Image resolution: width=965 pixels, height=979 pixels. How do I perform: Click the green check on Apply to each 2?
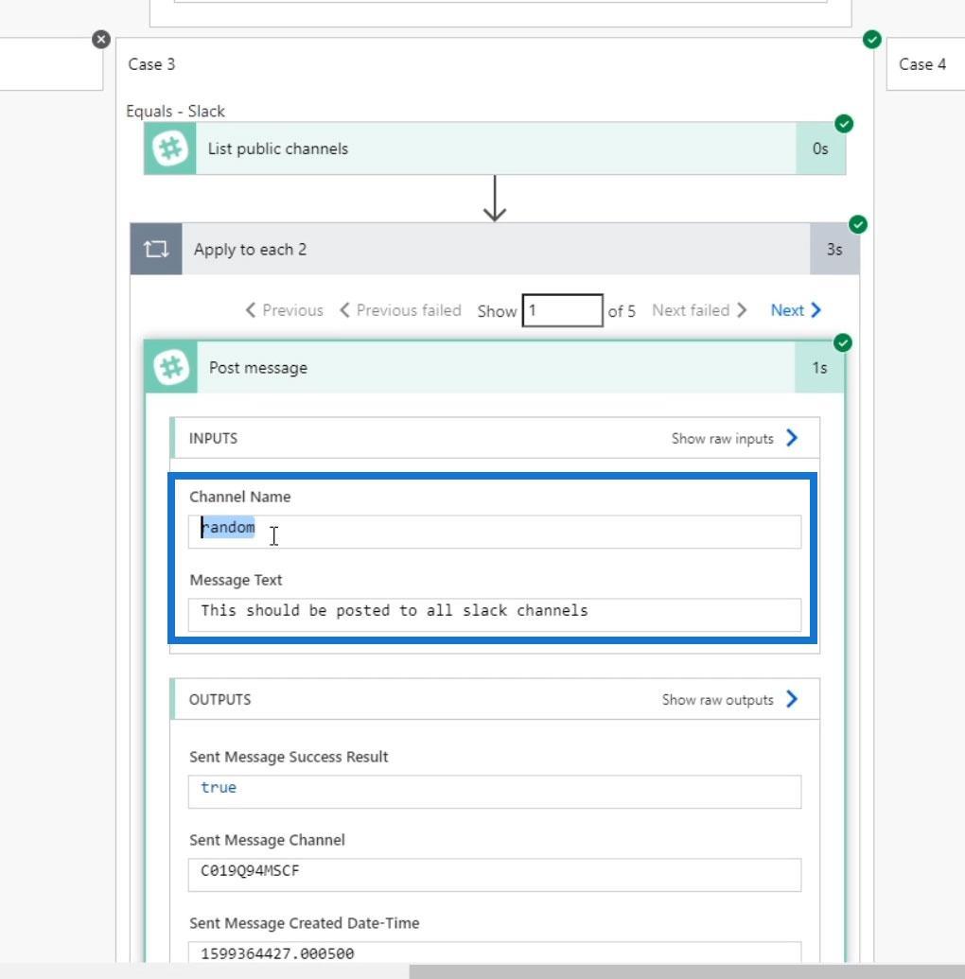tap(857, 224)
